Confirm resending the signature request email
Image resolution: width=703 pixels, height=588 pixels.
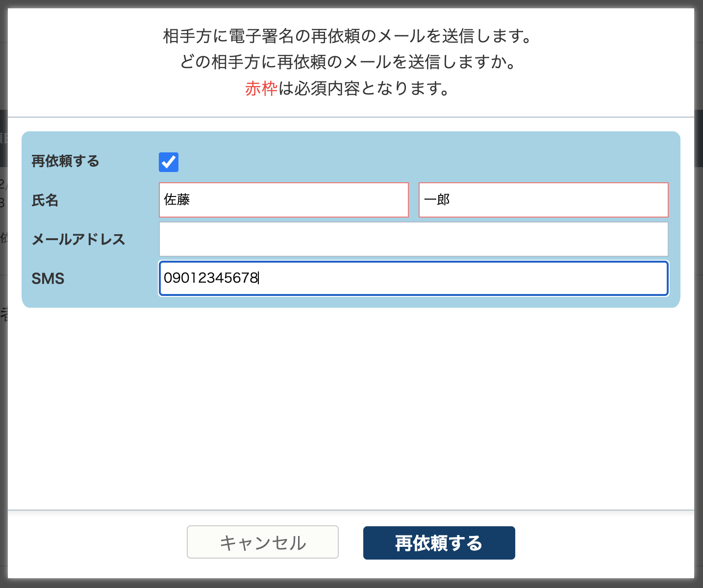pyautogui.click(x=438, y=543)
